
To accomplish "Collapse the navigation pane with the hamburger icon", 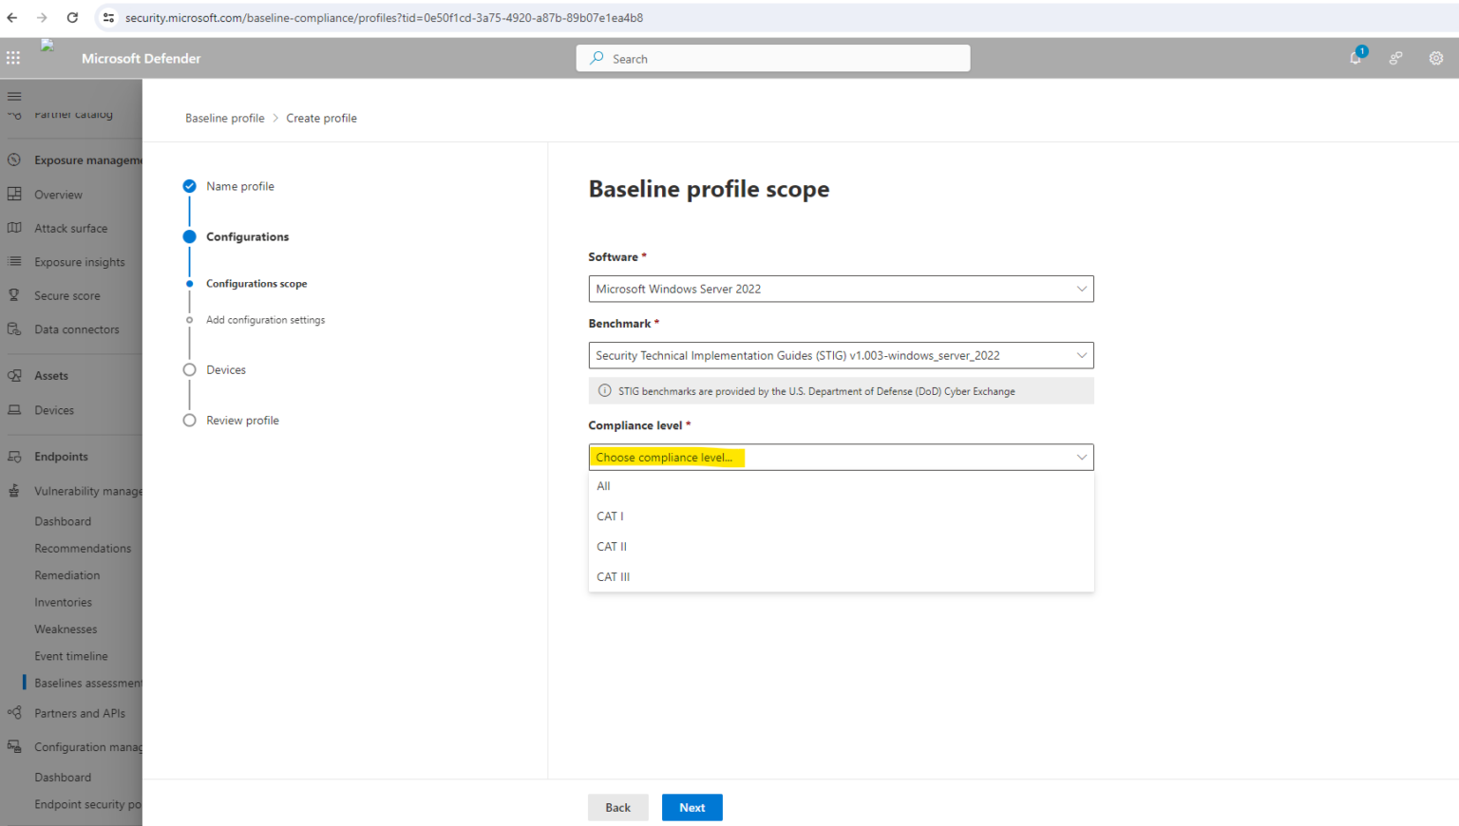I will [14, 96].
